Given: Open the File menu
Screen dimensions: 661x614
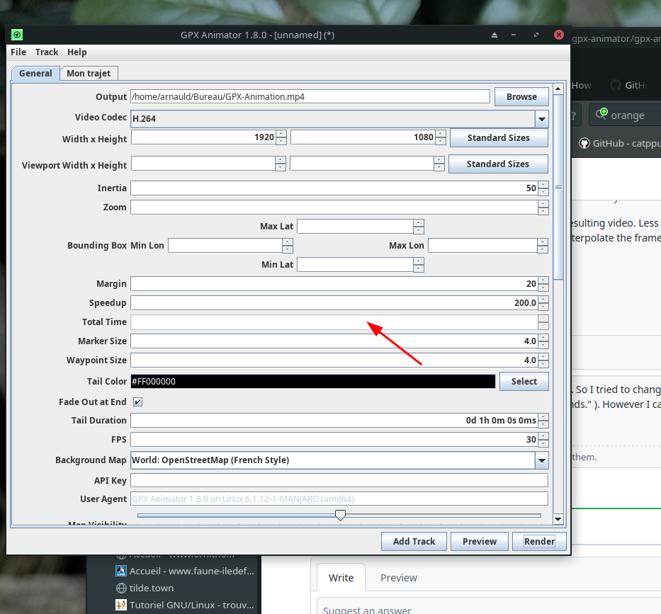Looking at the screenshot, I should coord(18,52).
